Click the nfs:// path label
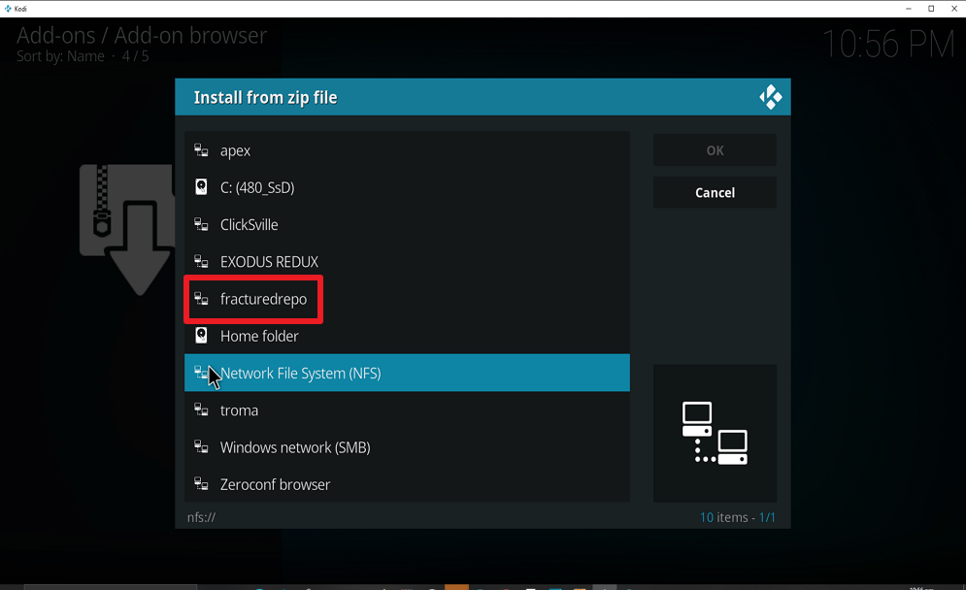The width and height of the screenshot is (966, 590). [x=202, y=517]
